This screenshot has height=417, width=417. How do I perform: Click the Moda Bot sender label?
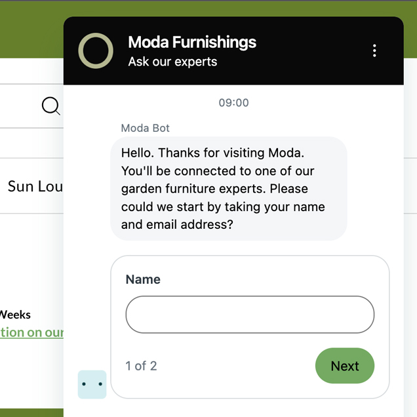click(145, 129)
